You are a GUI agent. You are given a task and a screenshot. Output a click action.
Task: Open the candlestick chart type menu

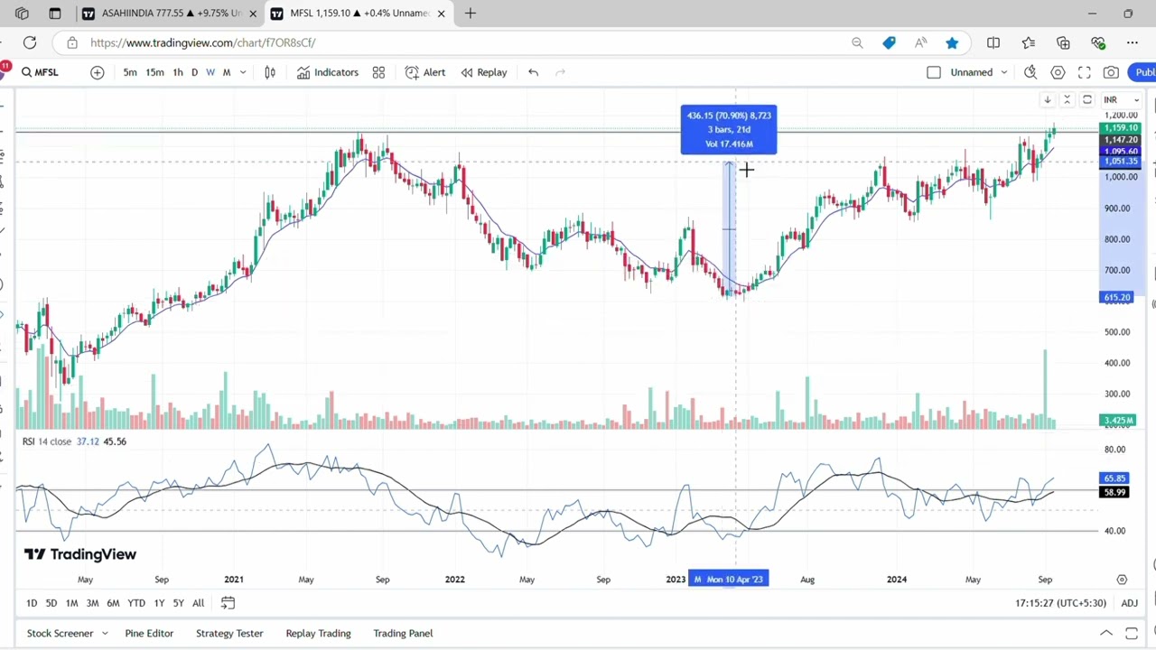click(270, 72)
